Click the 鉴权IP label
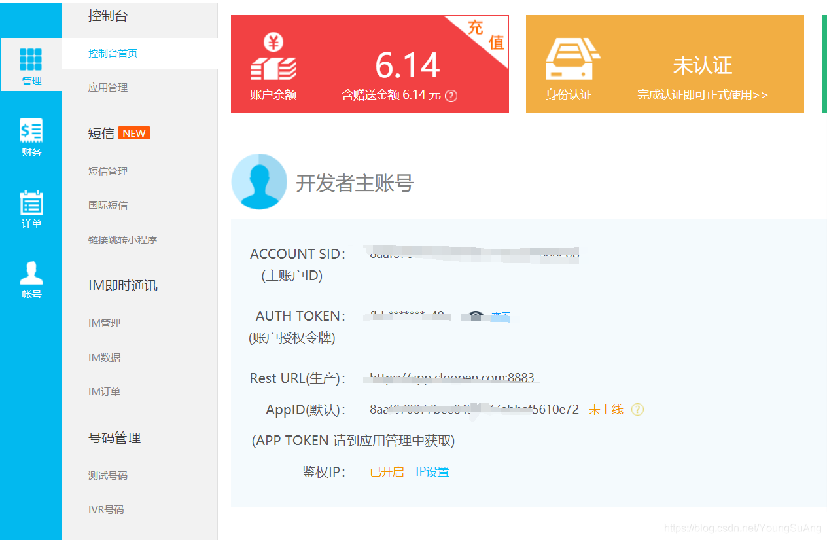Viewport: 827px width, 540px height. point(324,472)
